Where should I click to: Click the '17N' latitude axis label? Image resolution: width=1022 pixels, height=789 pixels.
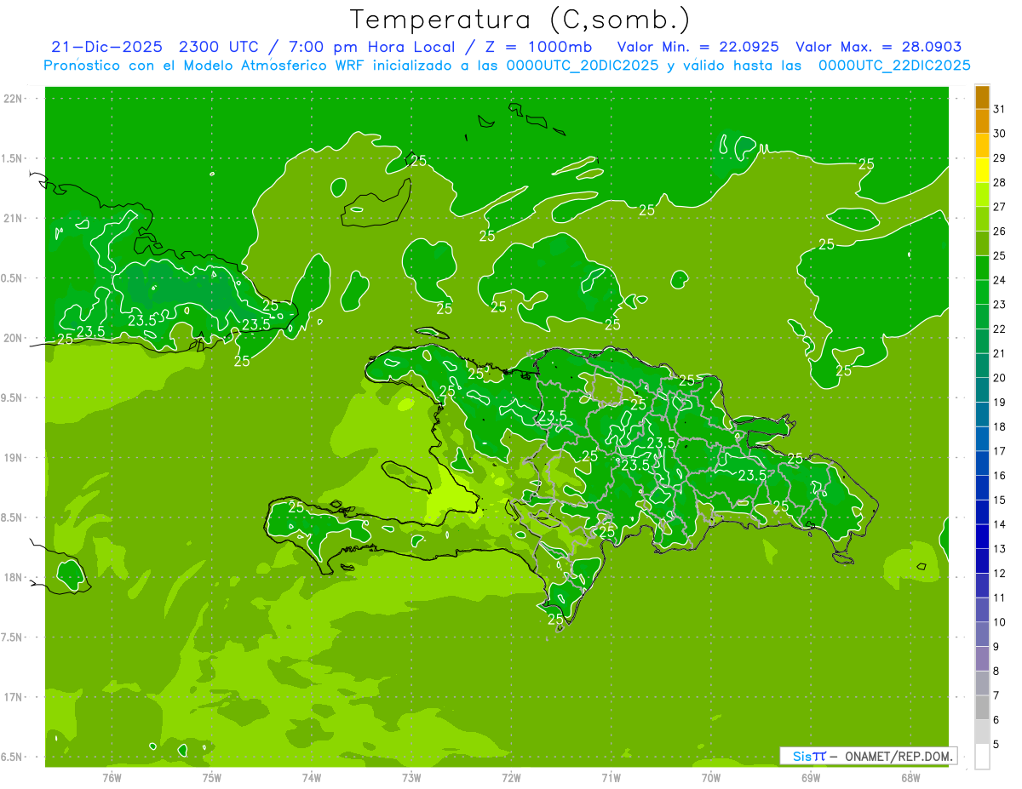(13, 698)
